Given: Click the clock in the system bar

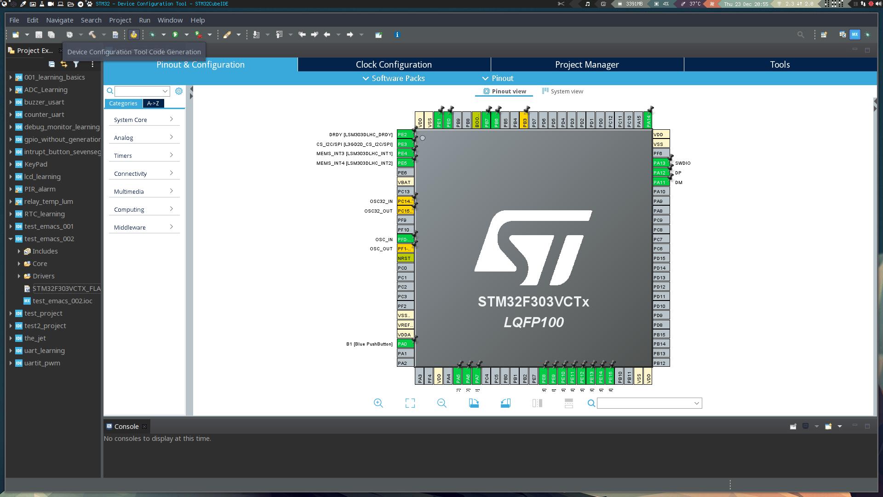Looking at the screenshot, I should [746, 4].
